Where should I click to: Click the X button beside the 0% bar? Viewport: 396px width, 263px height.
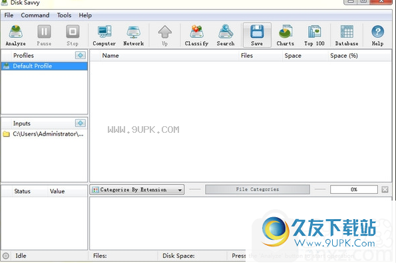pyautogui.click(x=385, y=189)
